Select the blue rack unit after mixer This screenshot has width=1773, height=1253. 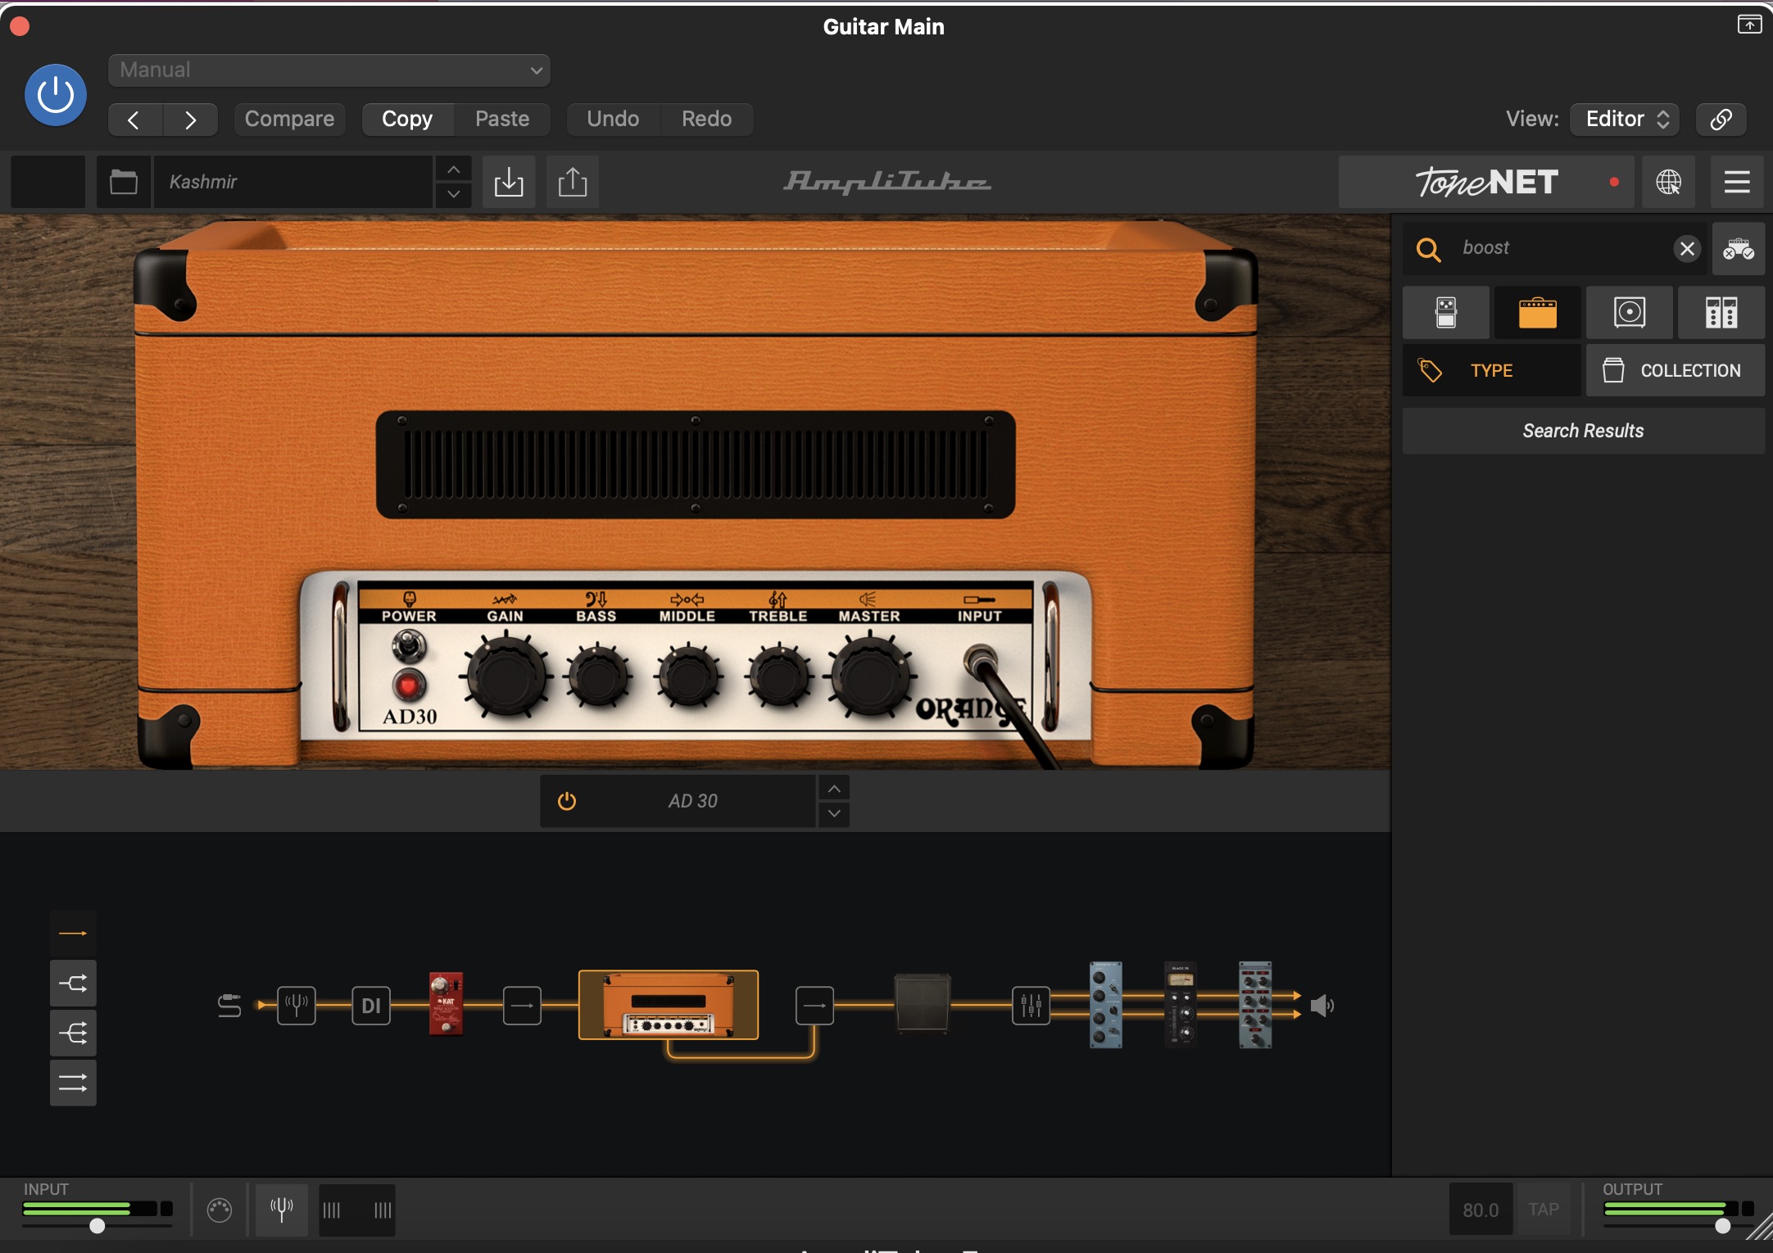1106,1005
